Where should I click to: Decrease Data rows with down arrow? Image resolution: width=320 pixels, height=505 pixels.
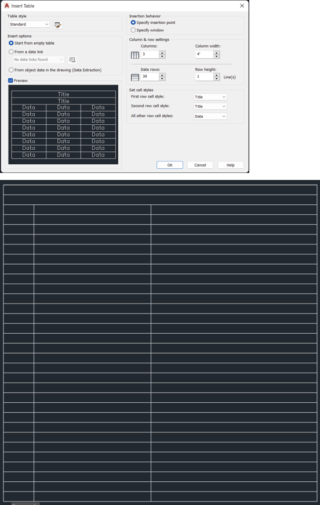click(162, 78)
